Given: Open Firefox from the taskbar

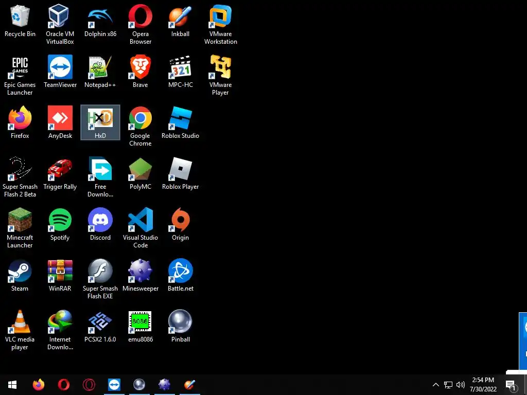Looking at the screenshot, I should [x=38, y=385].
